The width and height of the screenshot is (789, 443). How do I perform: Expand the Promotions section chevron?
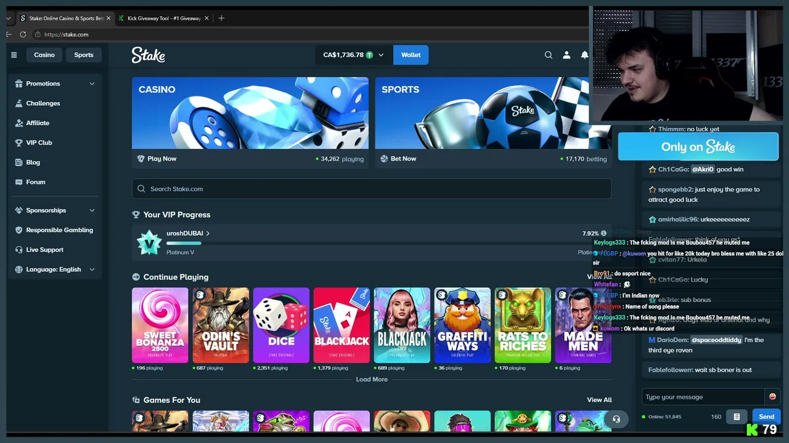(92, 84)
